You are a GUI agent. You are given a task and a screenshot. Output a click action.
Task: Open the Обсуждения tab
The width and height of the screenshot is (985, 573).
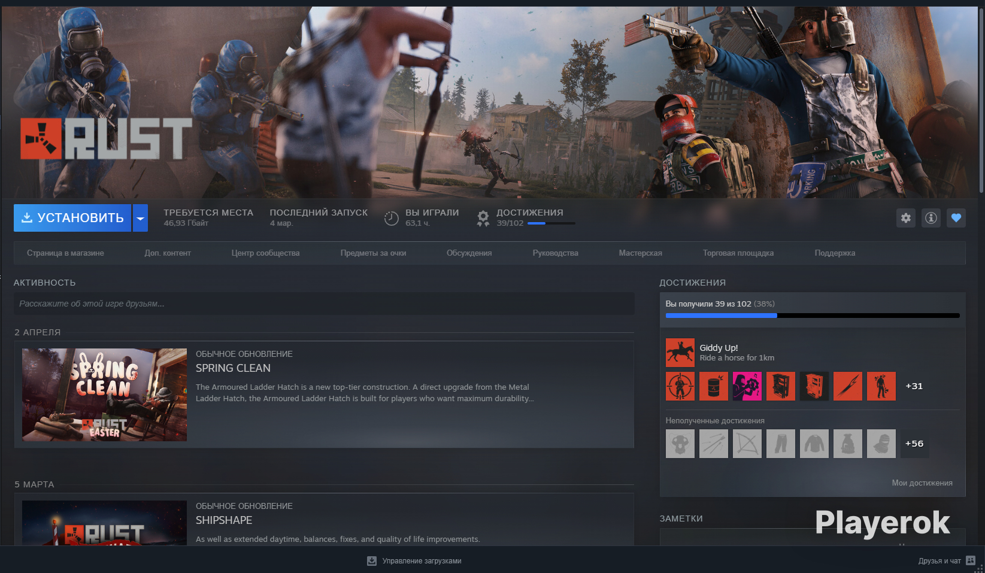[469, 253]
